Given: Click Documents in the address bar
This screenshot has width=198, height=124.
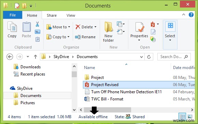Looking at the screenshot, I should [87, 57].
